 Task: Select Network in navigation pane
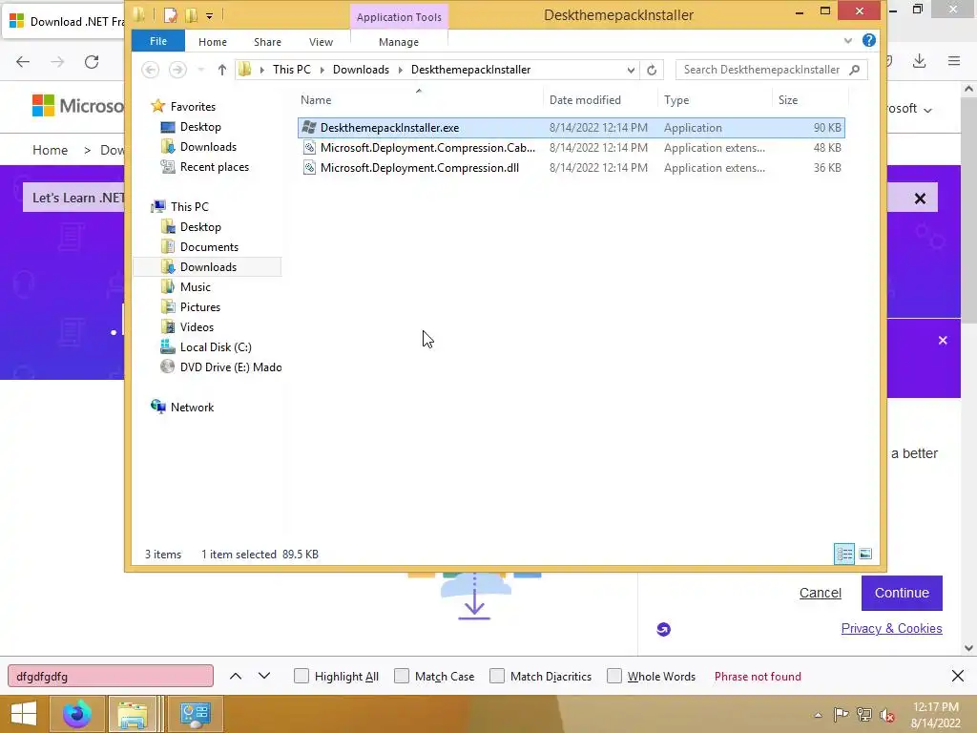click(192, 407)
